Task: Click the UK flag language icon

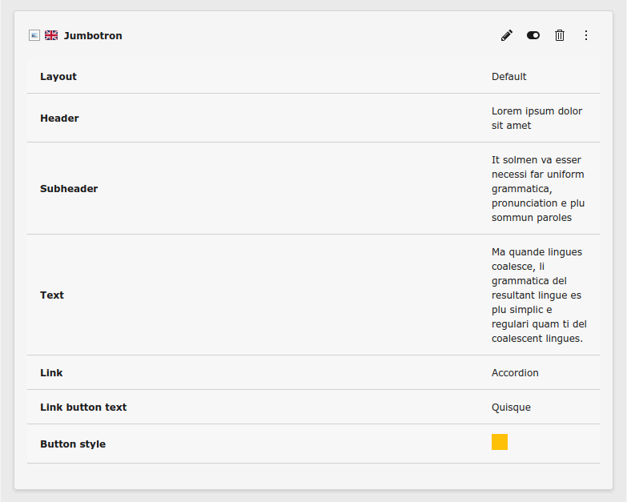Action: 51,35
